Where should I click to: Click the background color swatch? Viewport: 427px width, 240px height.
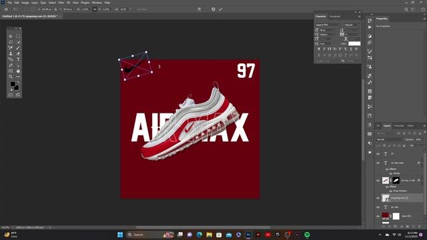pyautogui.click(x=16, y=87)
